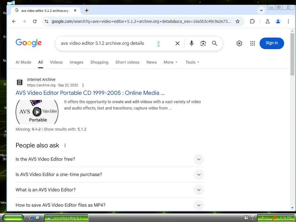The height and width of the screenshot is (222, 296).
Task: Switch to Videos results
Action: pos(56,62)
